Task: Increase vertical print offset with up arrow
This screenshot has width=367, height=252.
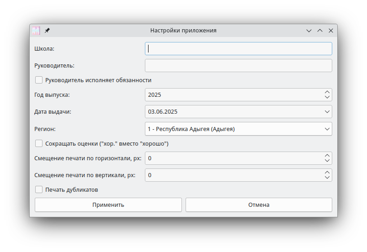Action: 327,173
